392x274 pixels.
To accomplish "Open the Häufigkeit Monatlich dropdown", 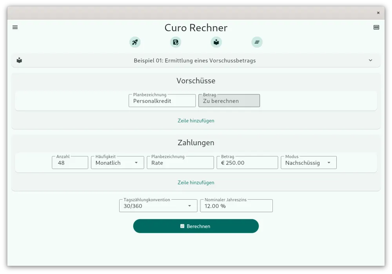I will pos(118,163).
